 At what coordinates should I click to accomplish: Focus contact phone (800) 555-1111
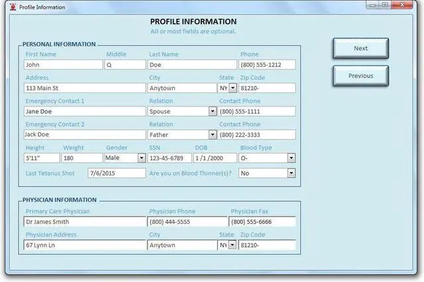click(256, 111)
